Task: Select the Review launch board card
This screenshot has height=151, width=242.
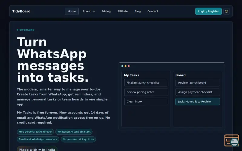Action: click(x=198, y=82)
